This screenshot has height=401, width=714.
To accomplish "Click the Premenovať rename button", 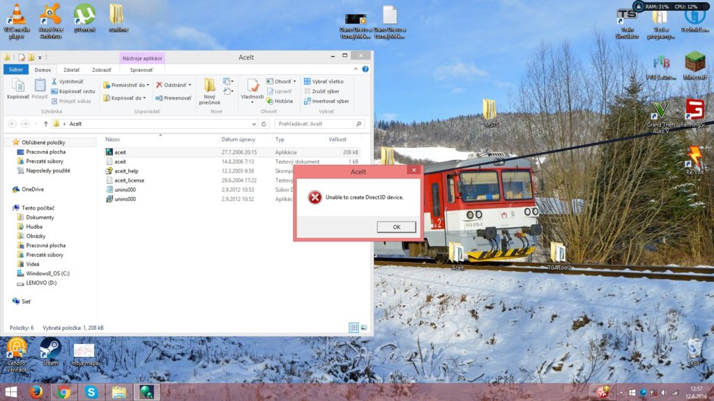I will coord(174,98).
